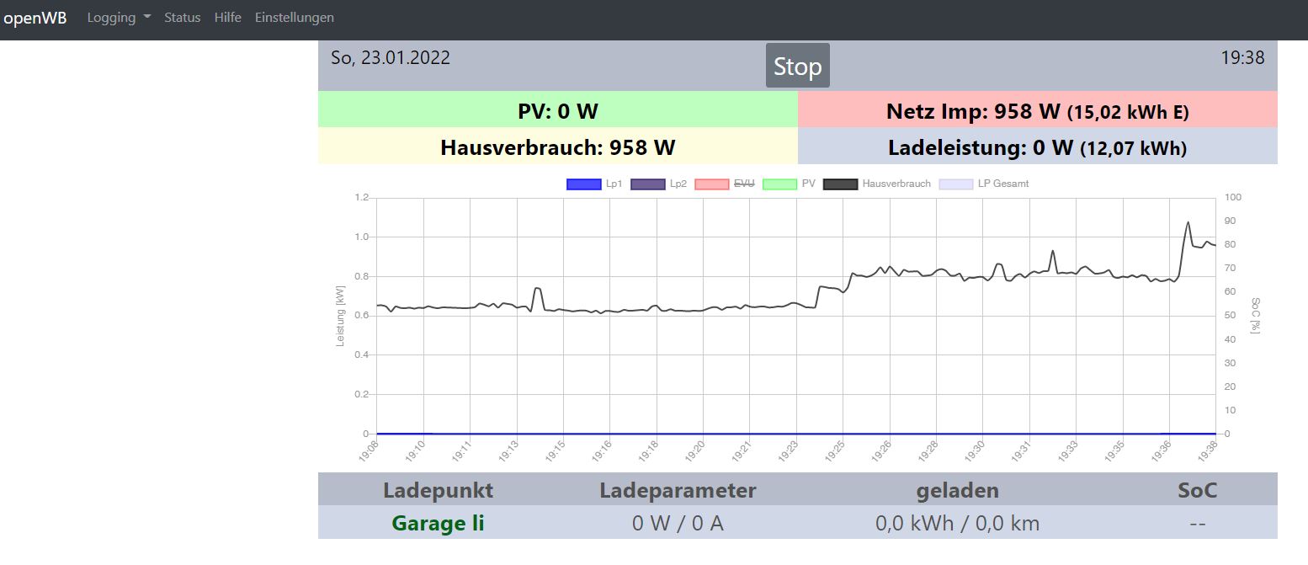Click the clock time 19:38 in header
Viewport: 1308px width, 565px height.
point(1242,58)
